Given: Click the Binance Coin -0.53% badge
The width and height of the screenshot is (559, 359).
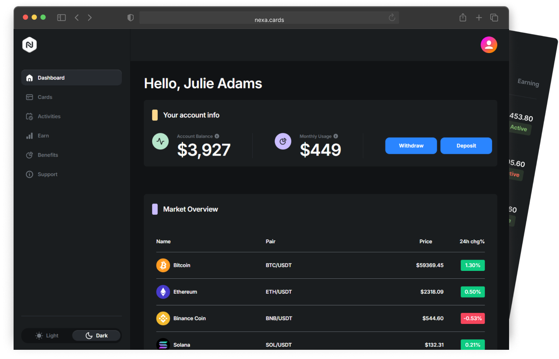Looking at the screenshot, I should (473, 318).
